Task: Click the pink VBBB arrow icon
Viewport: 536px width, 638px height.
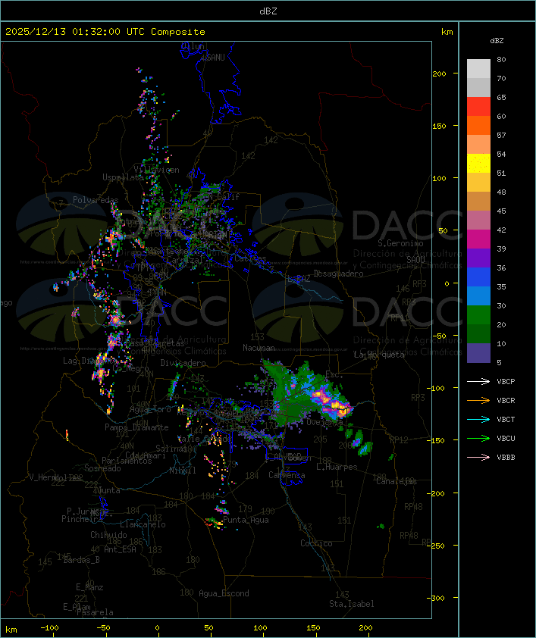Action: (478, 457)
